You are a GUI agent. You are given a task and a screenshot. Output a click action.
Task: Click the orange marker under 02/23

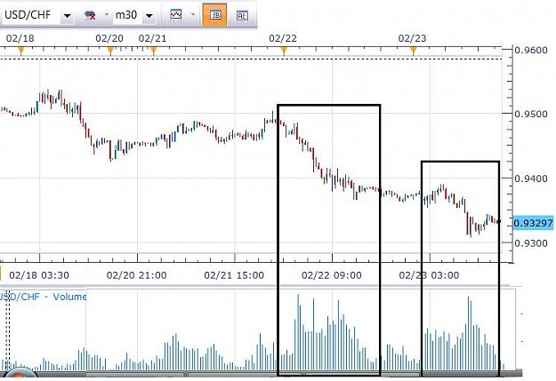(414, 51)
